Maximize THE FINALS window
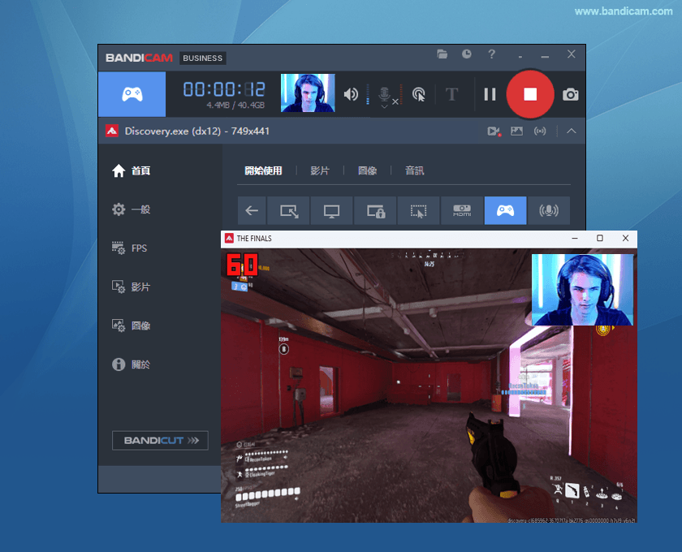The width and height of the screenshot is (682, 552). tap(600, 239)
